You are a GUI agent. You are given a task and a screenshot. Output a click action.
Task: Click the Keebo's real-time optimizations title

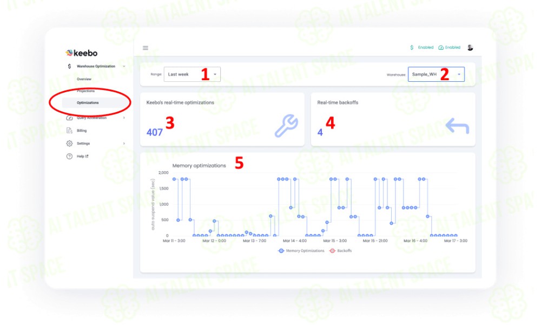tap(180, 102)
